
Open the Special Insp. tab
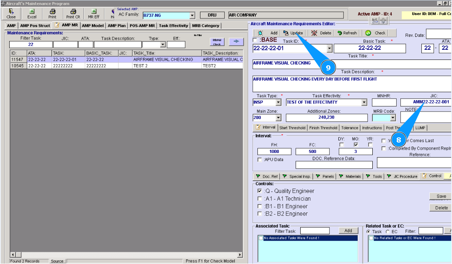296,176
